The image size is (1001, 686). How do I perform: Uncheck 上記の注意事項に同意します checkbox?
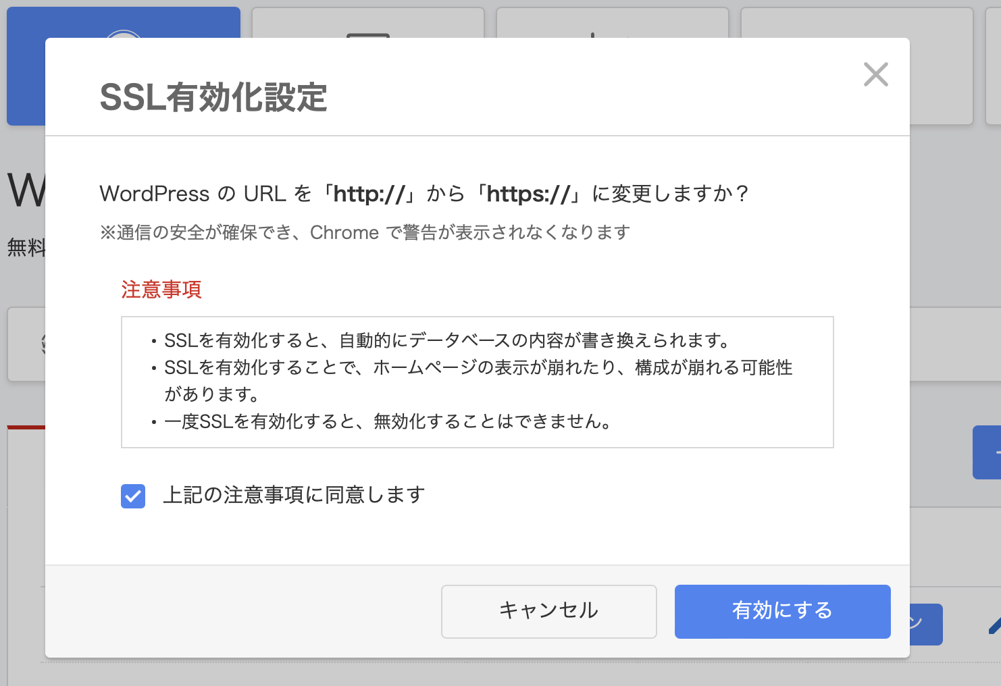coord(133,496)
